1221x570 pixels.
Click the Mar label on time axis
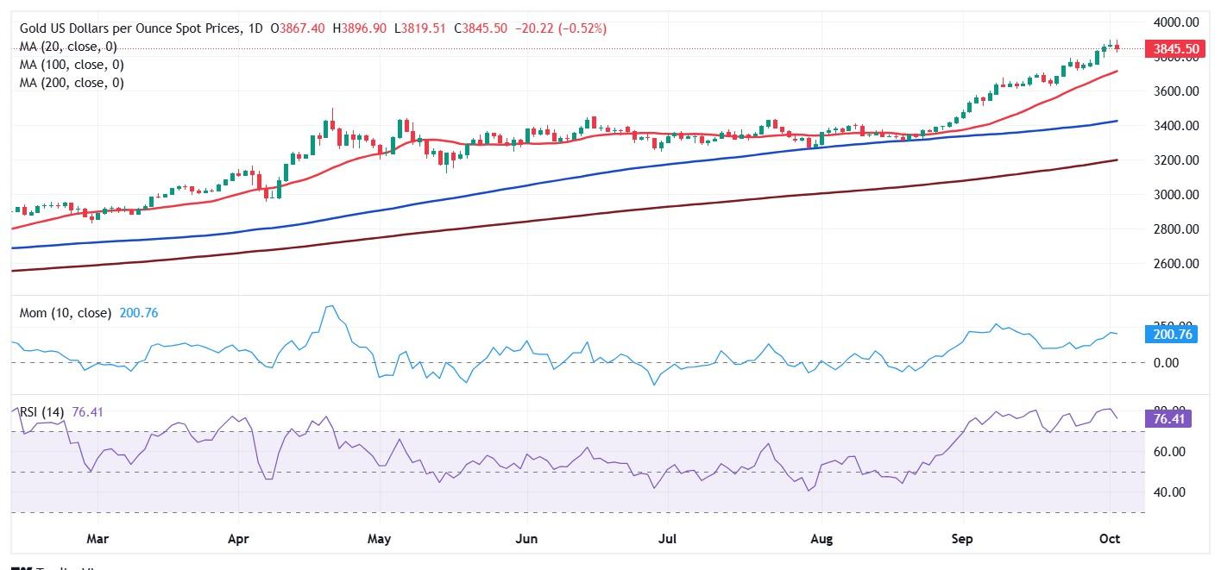tap(98, 539)
